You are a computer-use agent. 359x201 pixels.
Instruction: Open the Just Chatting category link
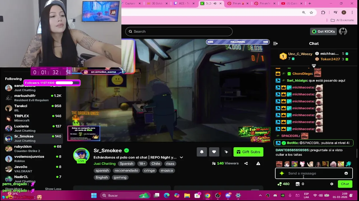pos(105,164)
